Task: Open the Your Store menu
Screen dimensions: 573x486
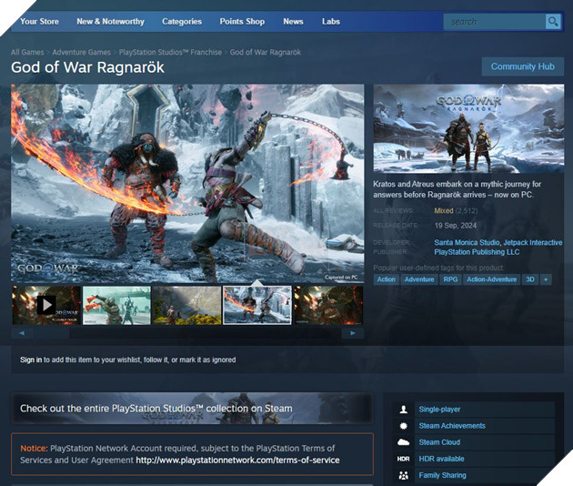Action: pos(40,21)
